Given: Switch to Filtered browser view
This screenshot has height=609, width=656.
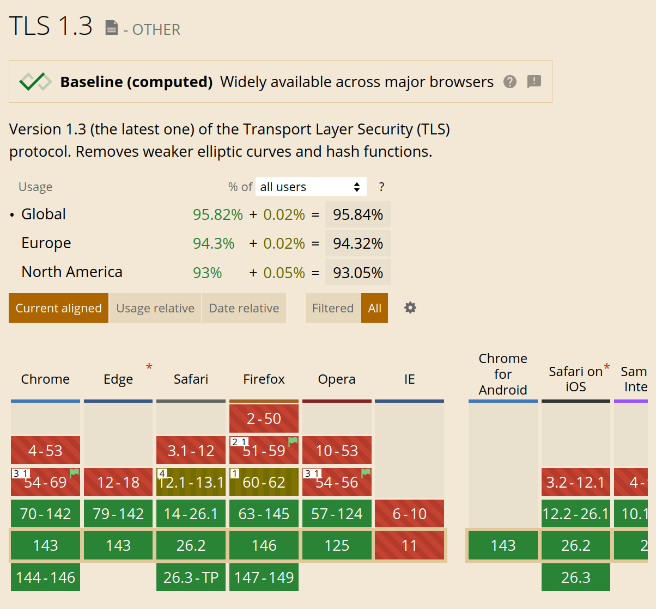Looking at the screenshot, I should [x=332, y=308].
